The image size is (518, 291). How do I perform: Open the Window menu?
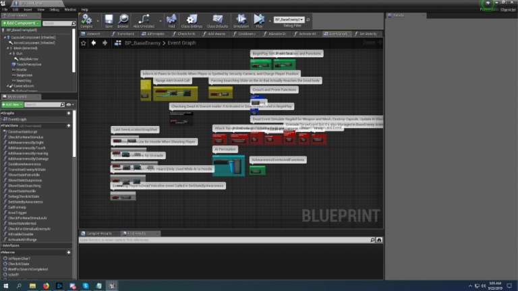pyautogui.click(x=70, y=10)
